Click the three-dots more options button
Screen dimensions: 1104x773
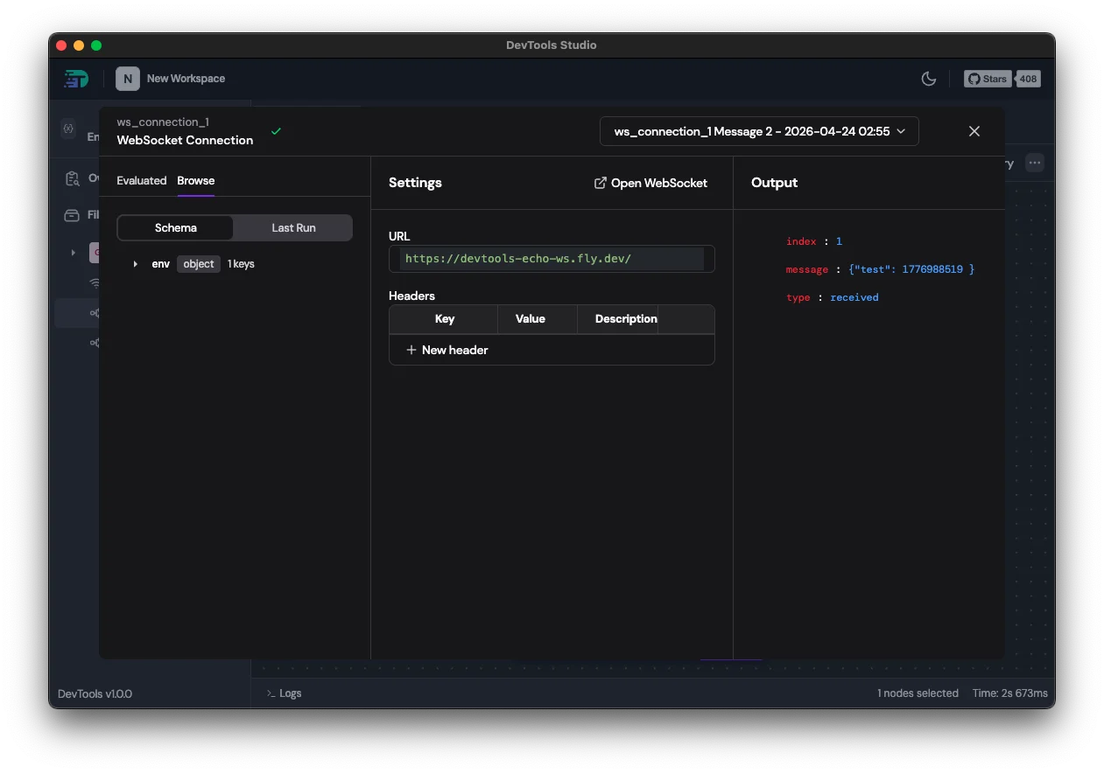1035,163
